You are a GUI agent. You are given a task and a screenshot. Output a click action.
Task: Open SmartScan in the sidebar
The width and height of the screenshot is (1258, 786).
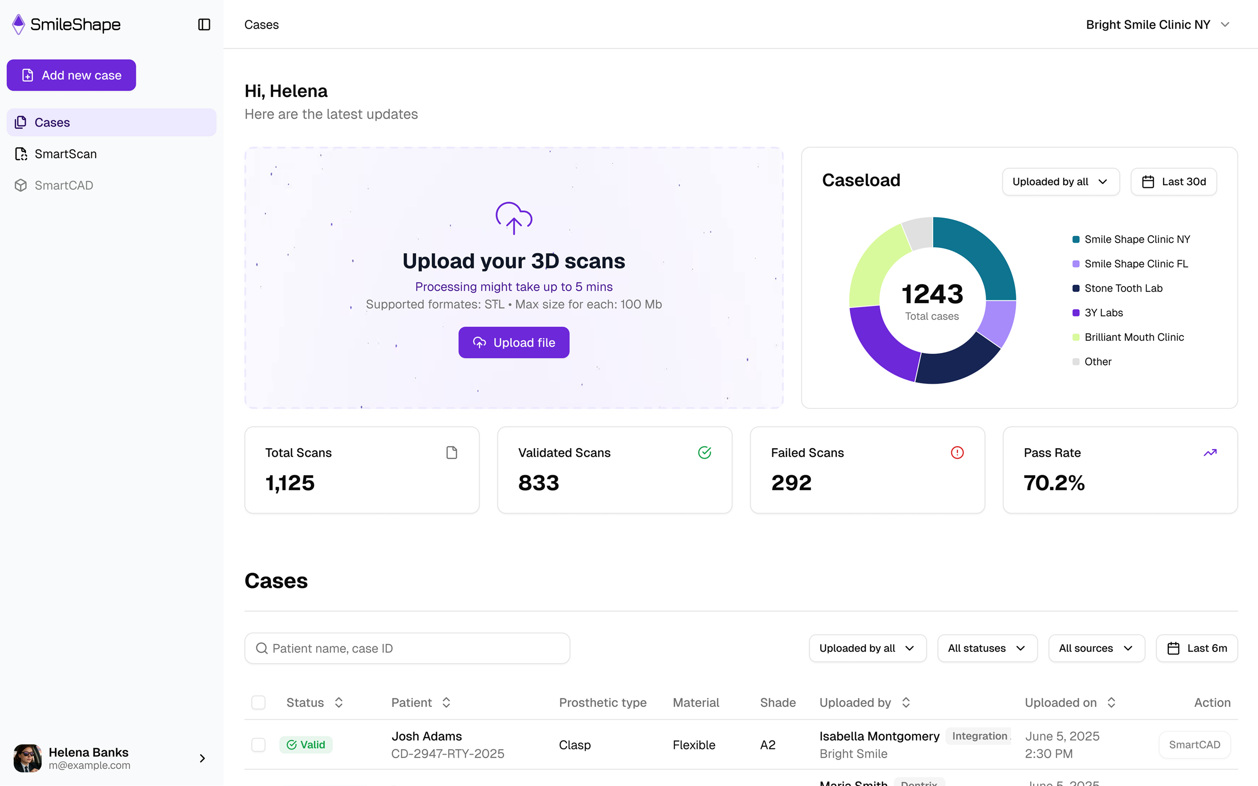click(66, 154)
